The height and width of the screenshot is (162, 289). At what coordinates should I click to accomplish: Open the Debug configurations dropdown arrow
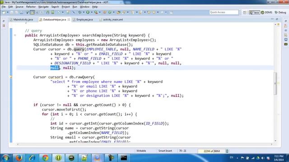(x=84, y=12)
